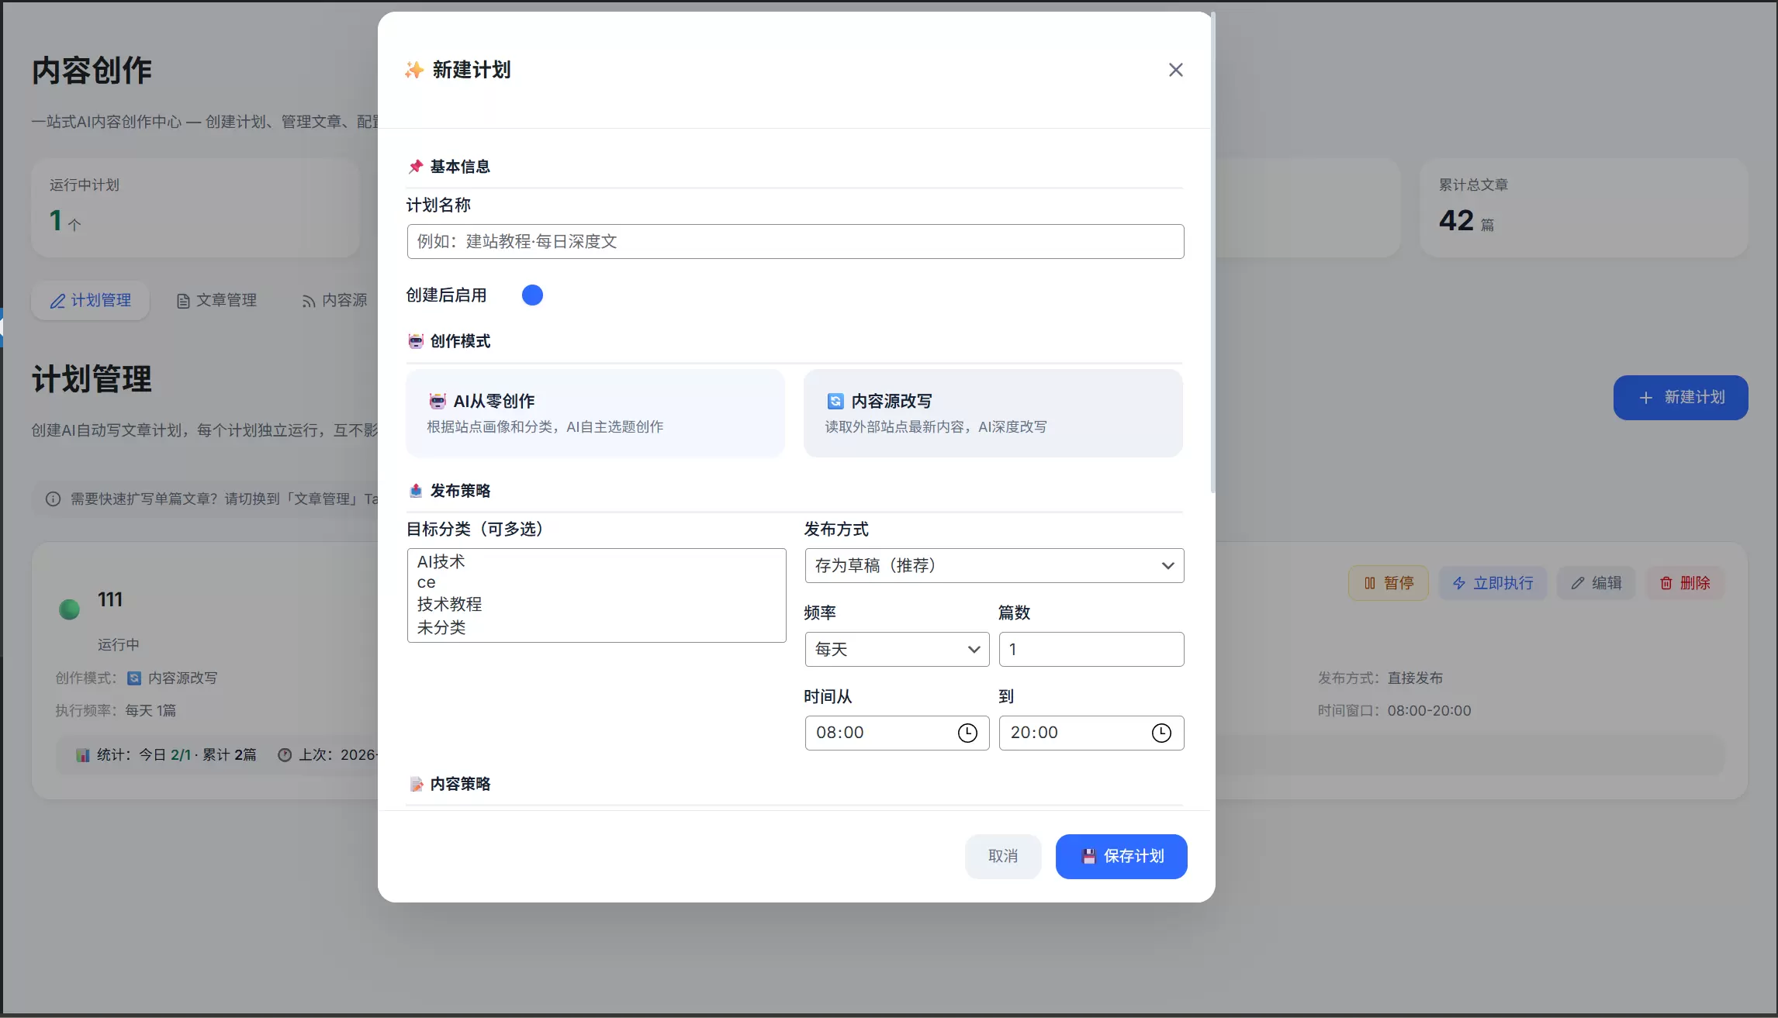Click the plus icon on 新建计划 button
Viewport: 1778px width, 1018px height.
(1645, 398)
